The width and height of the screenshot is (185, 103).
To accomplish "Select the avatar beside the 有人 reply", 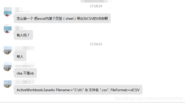I will (x=8, y=50).
